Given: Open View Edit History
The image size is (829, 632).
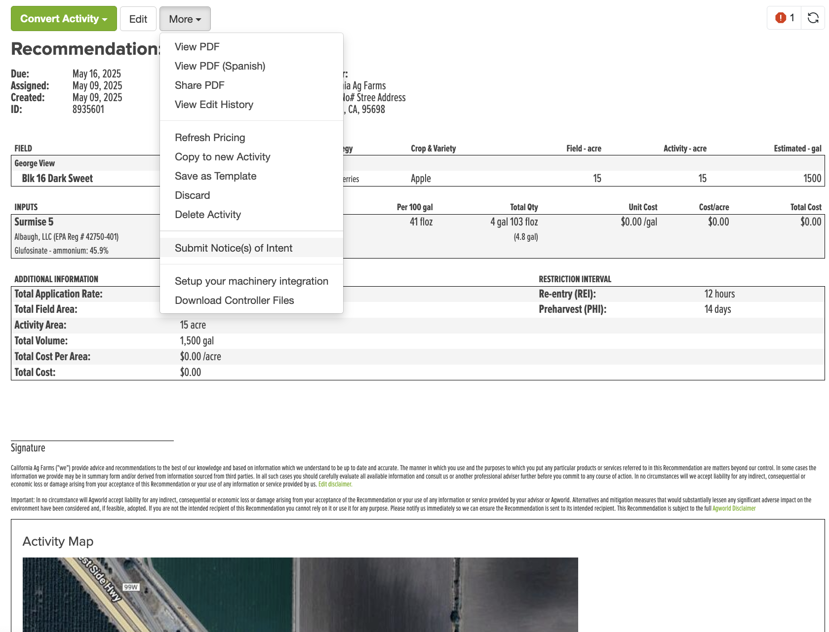Looking at the screenshot, I should point(214,105).
